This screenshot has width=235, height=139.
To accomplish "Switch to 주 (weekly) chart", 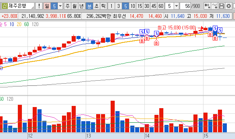I will 68,6.
